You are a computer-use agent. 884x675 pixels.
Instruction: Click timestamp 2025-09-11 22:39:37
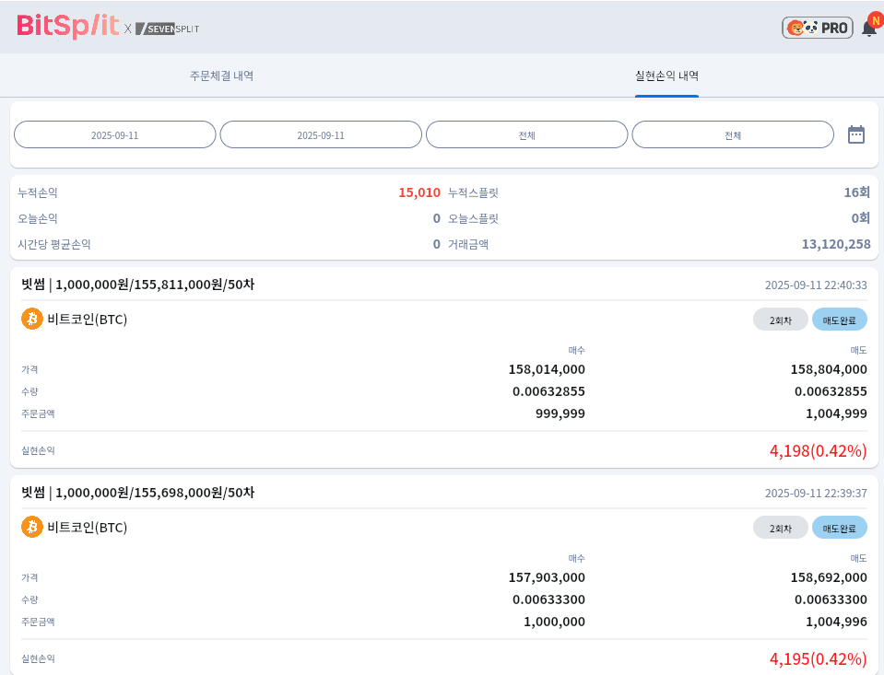tap(816, 493)
